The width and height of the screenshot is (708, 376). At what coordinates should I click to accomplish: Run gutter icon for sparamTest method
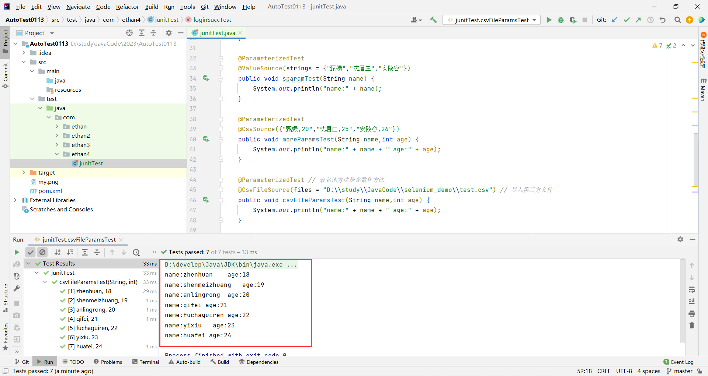206,78
